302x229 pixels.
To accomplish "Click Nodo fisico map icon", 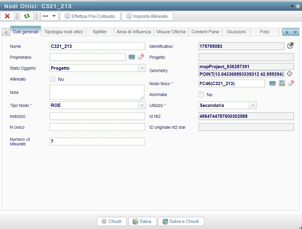I will tap(282, 83).
